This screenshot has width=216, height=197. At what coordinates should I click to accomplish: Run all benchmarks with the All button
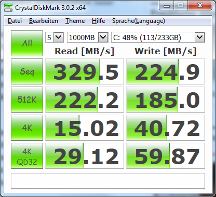pyautogui.click(x=27, y=43)
